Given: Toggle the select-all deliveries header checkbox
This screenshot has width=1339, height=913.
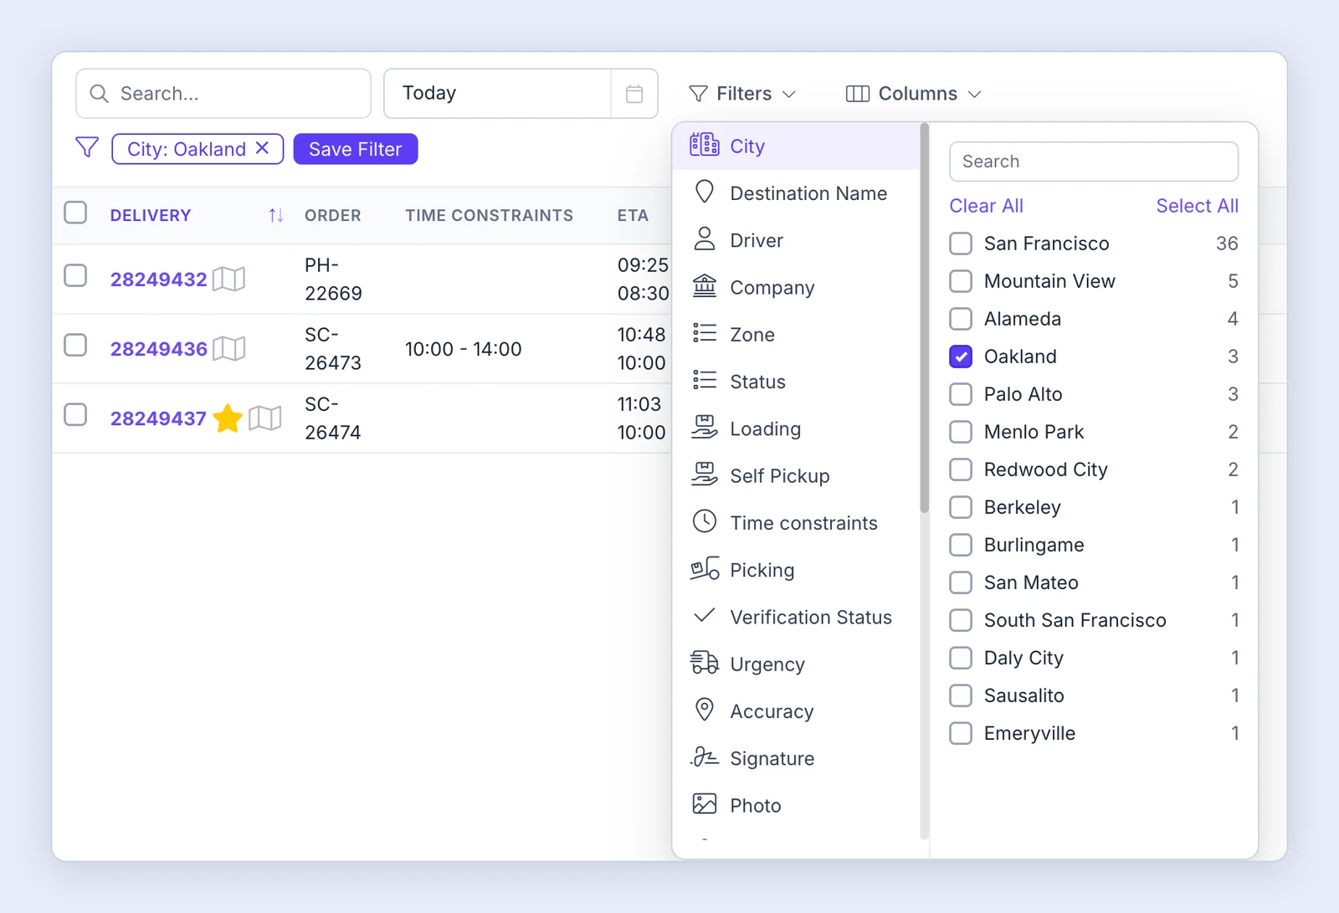Looking at the screenshot, I should (x=75, y=213).
